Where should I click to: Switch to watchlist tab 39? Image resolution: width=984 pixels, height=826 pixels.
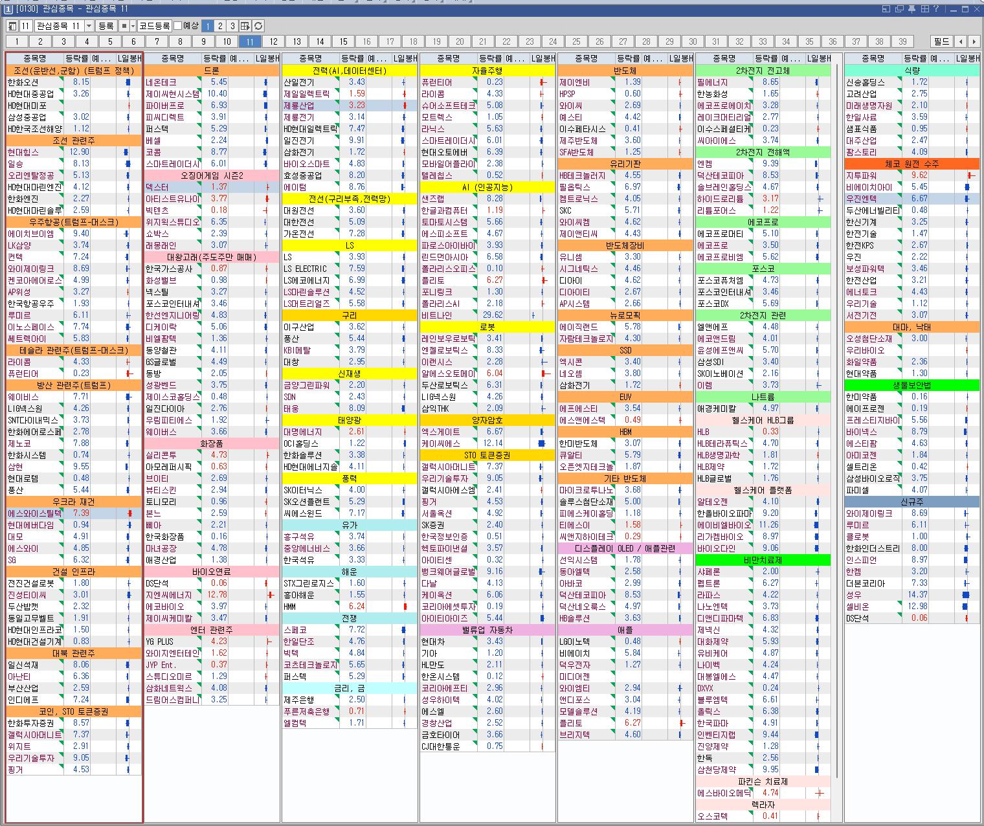tap(902, 41)
